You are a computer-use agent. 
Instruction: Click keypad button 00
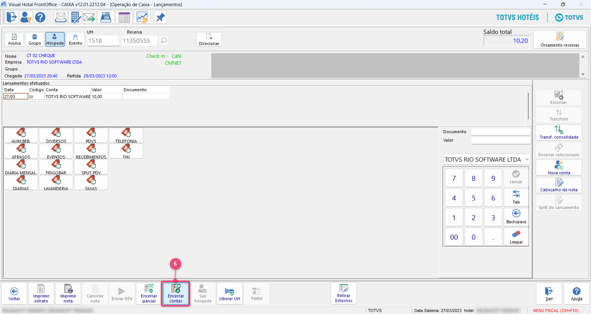pyautogui.click(x=454, y=237)
